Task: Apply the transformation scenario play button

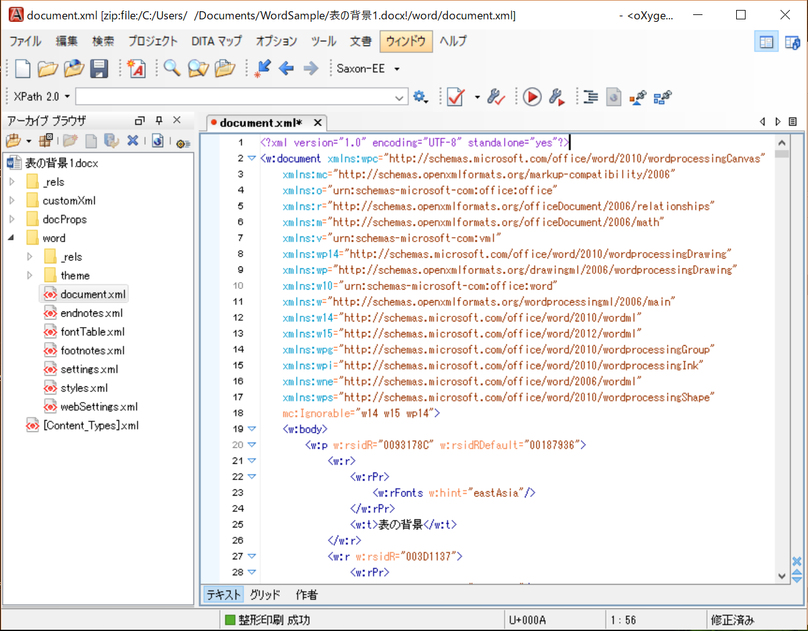Action: 531,97
